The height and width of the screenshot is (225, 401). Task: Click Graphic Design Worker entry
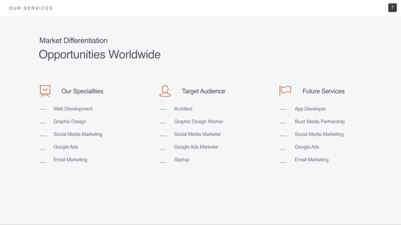pos(198,121)
